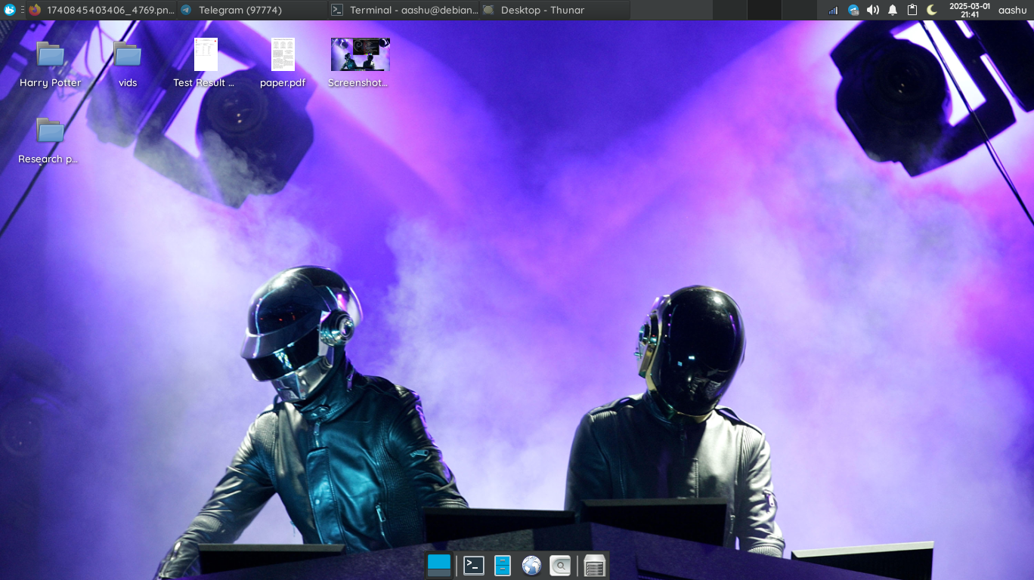The height and width of the screenshot is (580, 1034).
Task: Click the Telegram tray icon
Action: (x=853, y=11)
